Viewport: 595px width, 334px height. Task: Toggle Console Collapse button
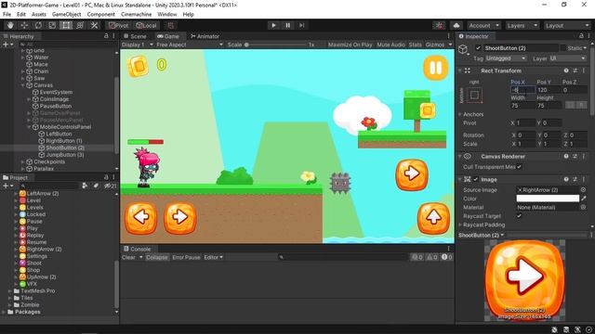click(157, 257)
